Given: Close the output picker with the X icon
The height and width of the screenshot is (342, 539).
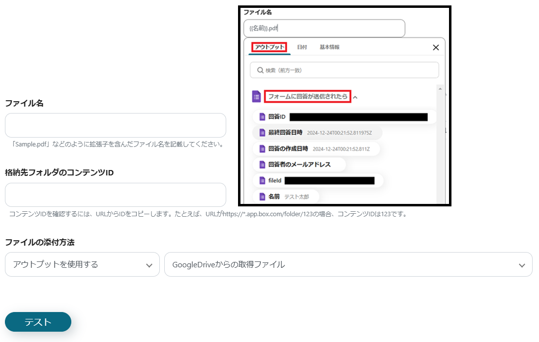Looking at the screenshot, I should tap(436, 47).
